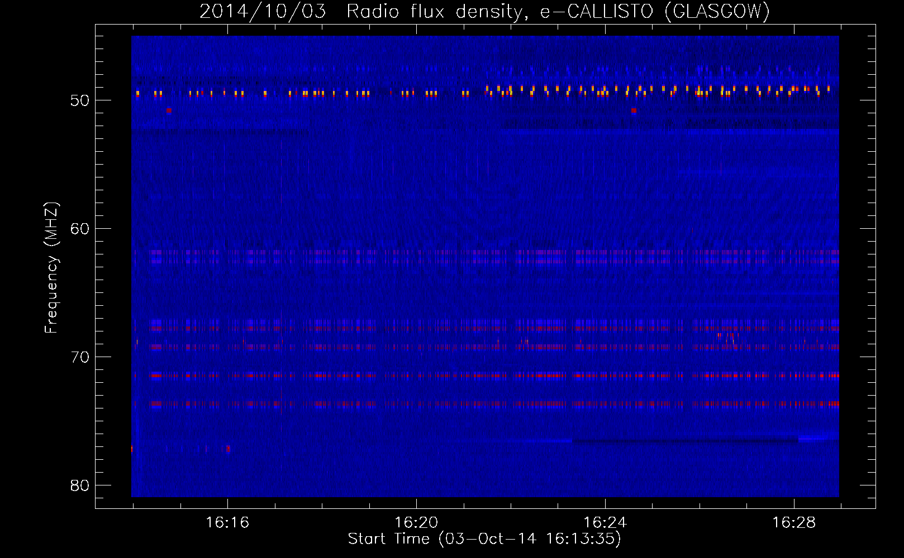904x558 pixels.
Task: Click the frequency tick label "70"
Action: pos(80,357)
